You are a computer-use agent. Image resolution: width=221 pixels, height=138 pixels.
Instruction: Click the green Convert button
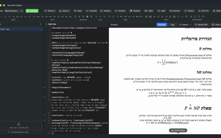point(32,11)
